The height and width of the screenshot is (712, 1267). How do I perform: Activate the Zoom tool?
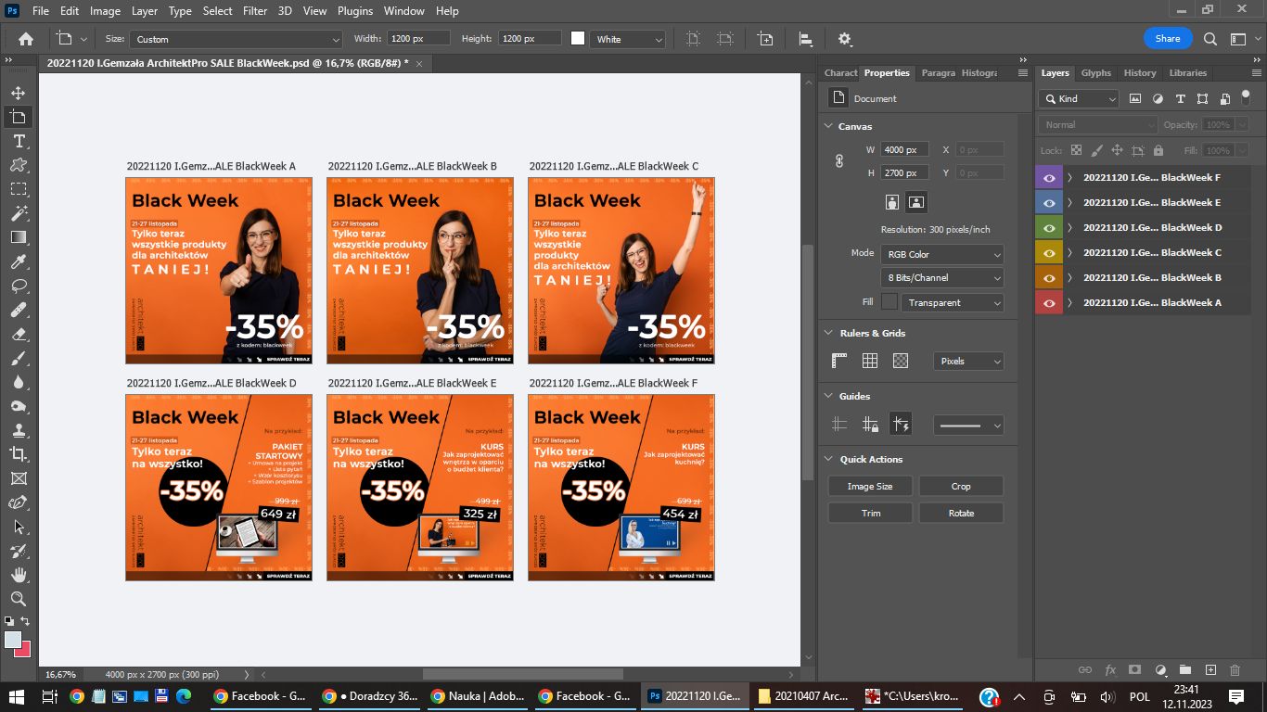18,599
